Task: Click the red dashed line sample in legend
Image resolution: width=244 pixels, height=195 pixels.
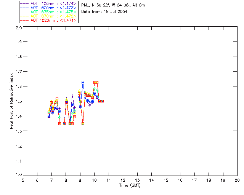Action: [24, 20]
